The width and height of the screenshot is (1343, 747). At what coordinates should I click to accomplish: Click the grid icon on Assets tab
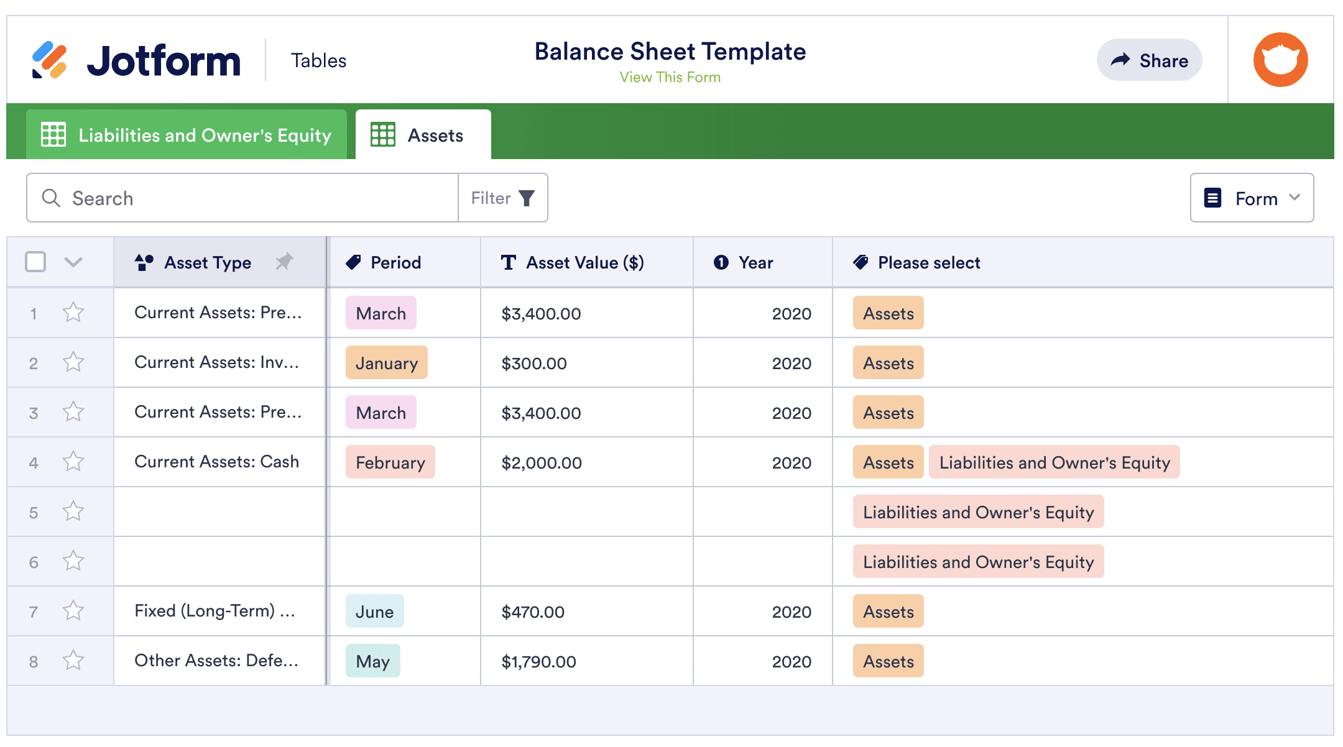[382, 134]
